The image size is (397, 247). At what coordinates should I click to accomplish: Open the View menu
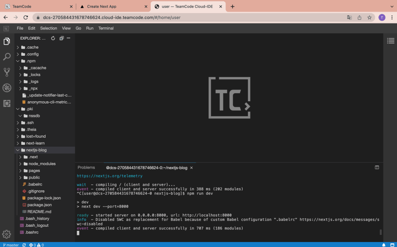[66, 28]
